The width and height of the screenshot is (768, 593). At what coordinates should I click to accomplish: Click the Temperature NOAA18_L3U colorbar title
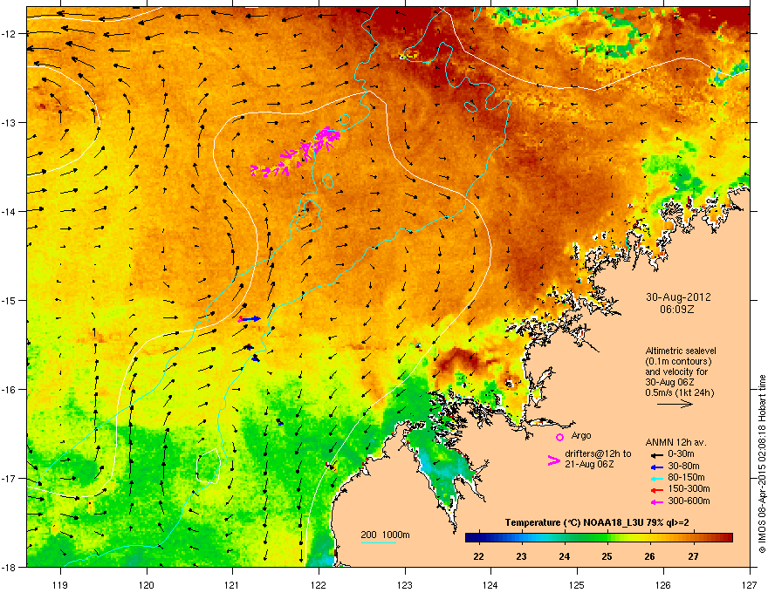click(597, 522)
